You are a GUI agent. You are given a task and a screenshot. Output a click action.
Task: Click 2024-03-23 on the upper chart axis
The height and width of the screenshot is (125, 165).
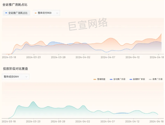(x=33, y=57)
